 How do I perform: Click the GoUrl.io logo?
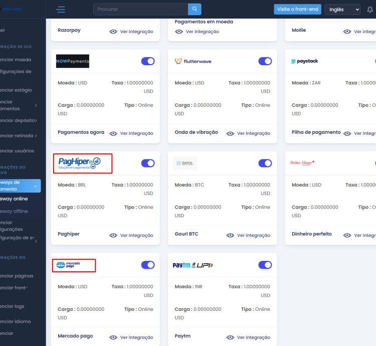185,163
